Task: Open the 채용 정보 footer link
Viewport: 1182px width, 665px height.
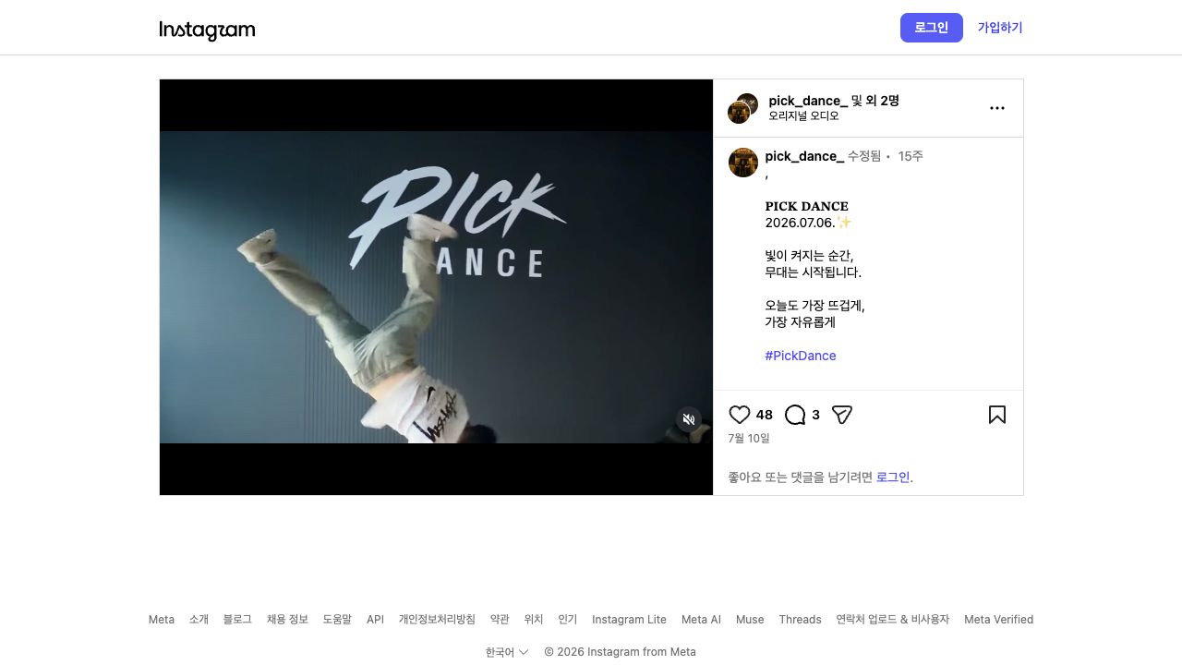Action: 287,620
